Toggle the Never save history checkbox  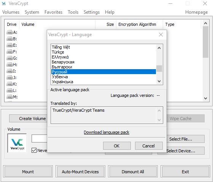(x=34, y=150)
